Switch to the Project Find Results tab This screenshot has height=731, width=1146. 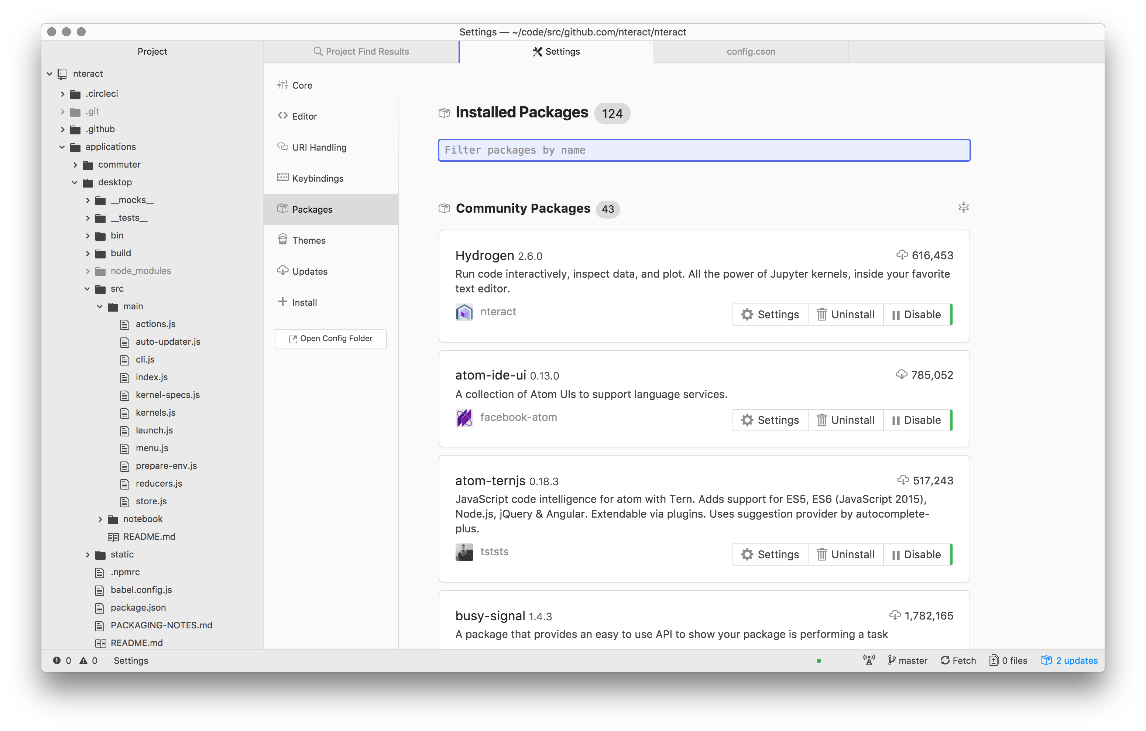pyautogui.click(x=367, y=51)
